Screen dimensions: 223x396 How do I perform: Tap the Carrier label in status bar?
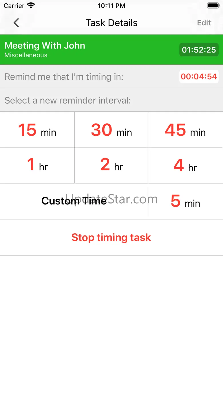(x=14, y=6)
